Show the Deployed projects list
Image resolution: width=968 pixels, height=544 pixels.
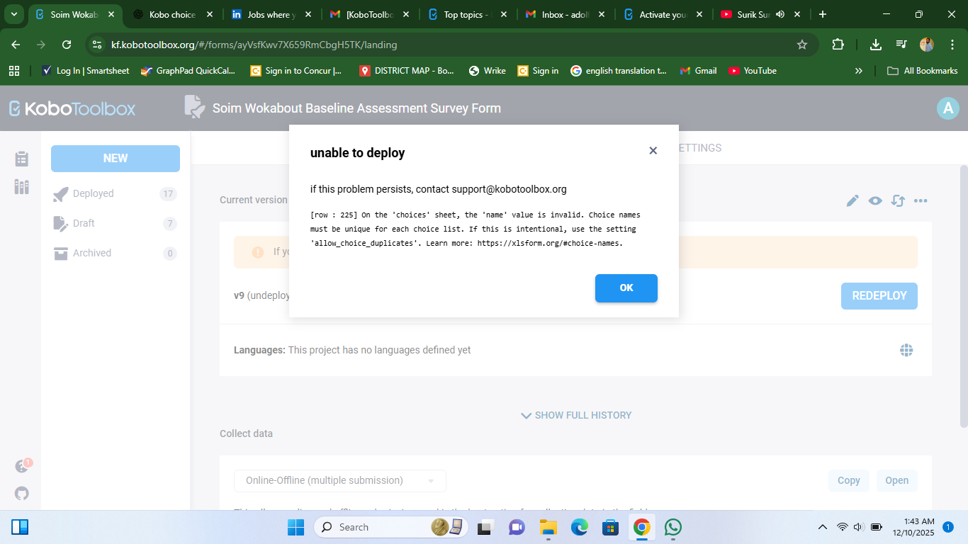click(93, 194)
